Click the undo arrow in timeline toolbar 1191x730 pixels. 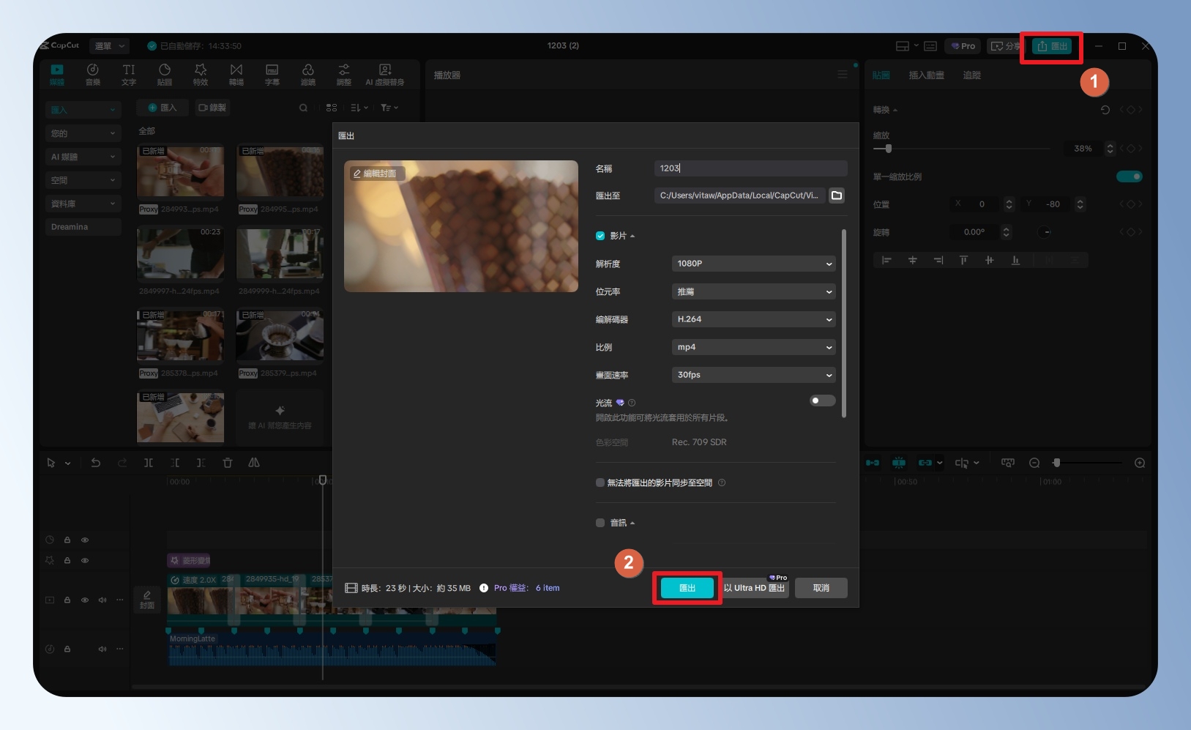tap(96, 463)
